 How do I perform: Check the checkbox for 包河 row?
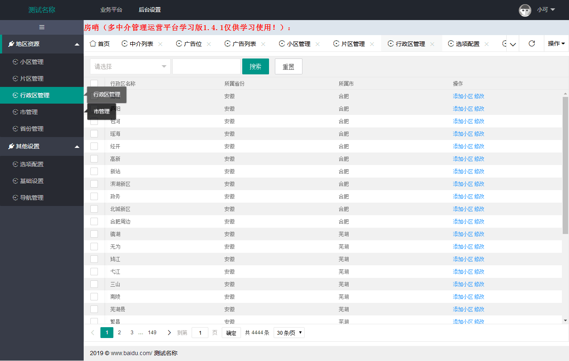click(94, 121)
